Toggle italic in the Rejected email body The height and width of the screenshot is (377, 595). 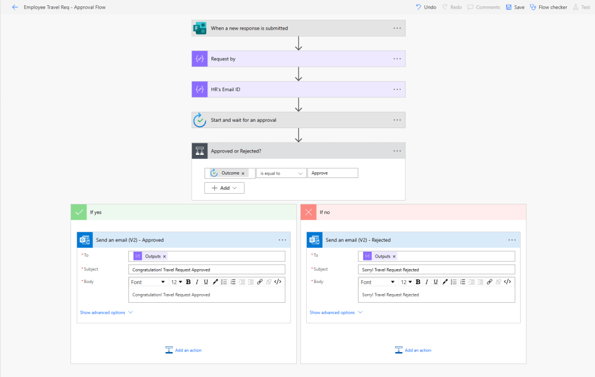(x=427, y=282)
